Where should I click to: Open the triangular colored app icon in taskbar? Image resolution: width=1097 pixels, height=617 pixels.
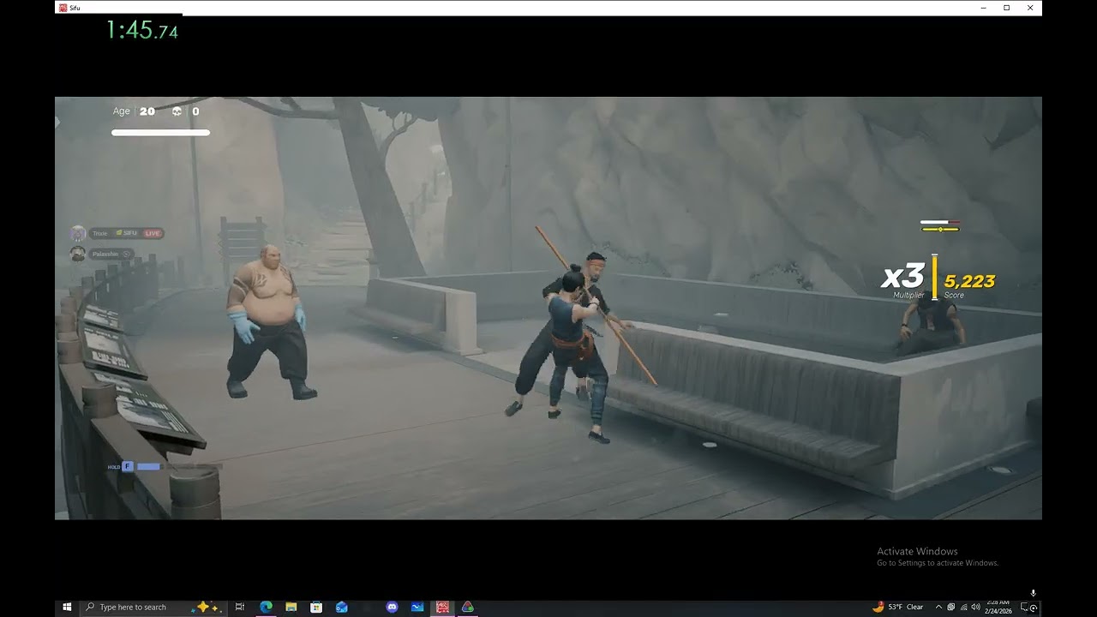click(x=467, y=607)
